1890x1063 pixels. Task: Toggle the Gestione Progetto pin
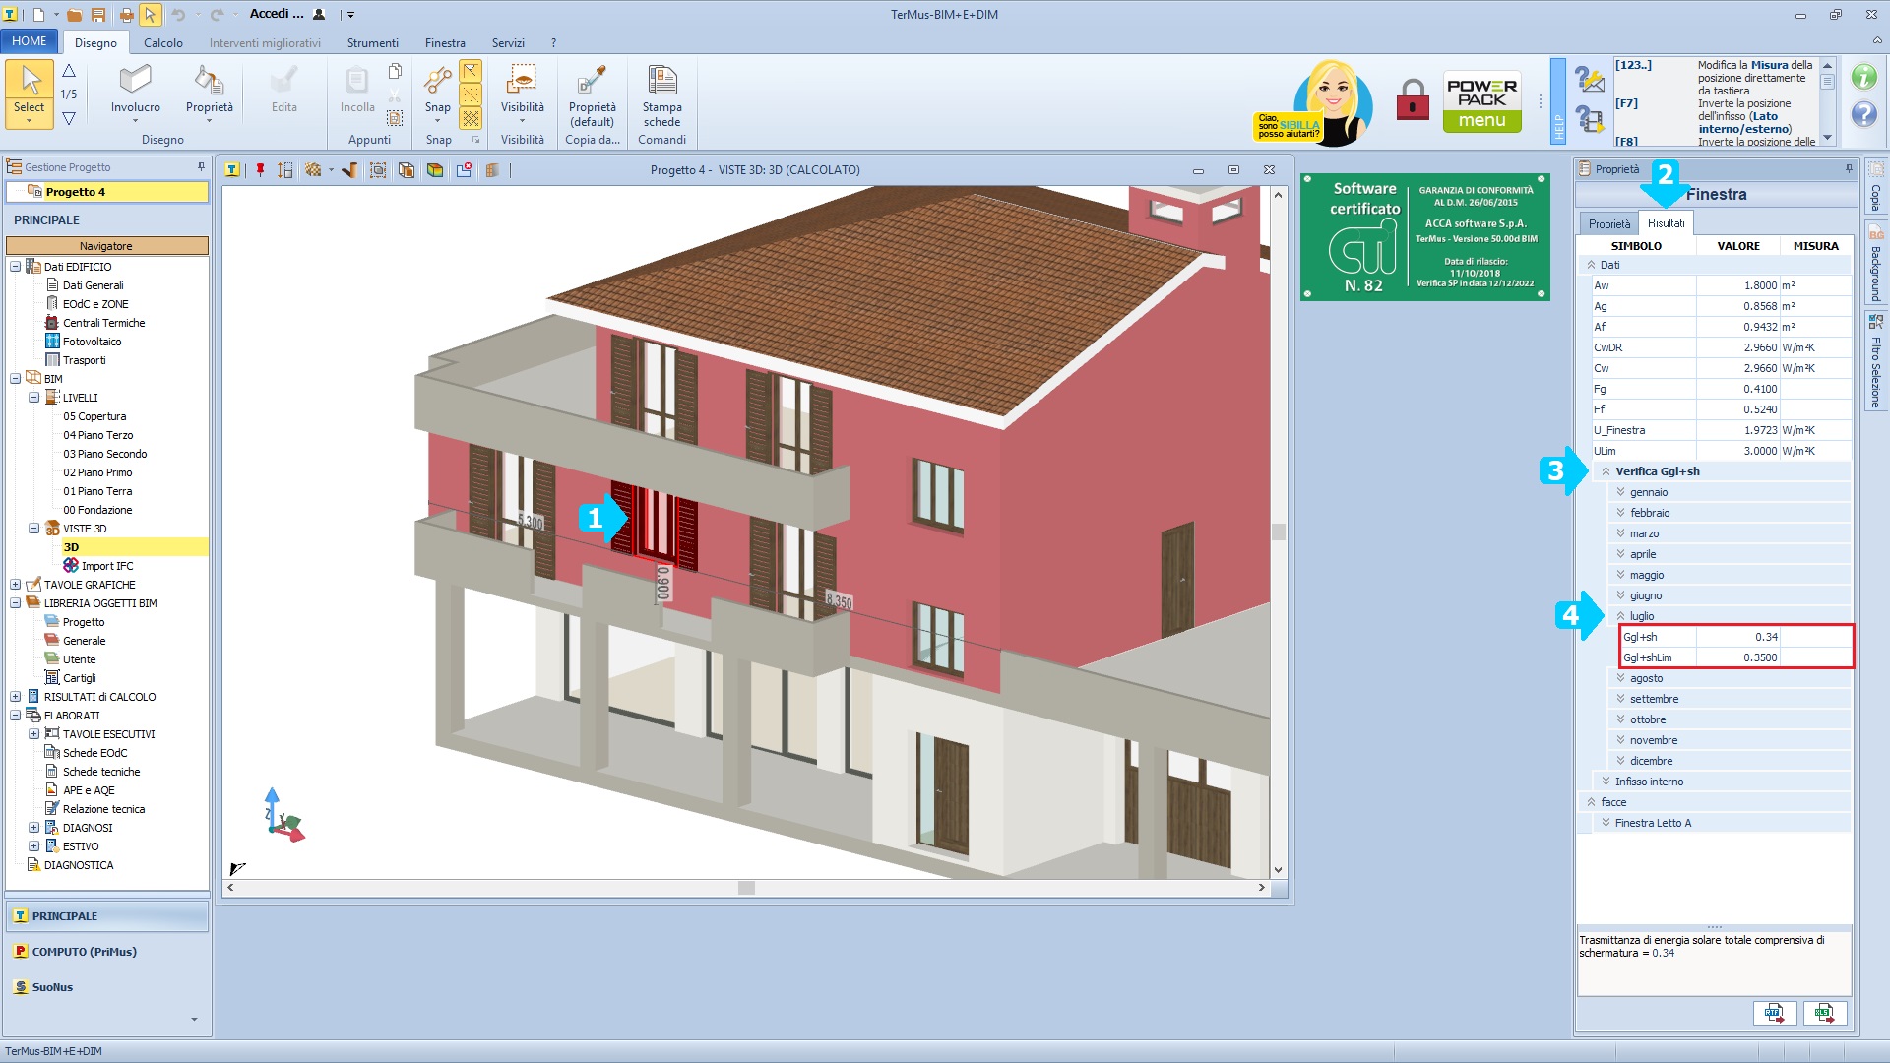point(201,167)
